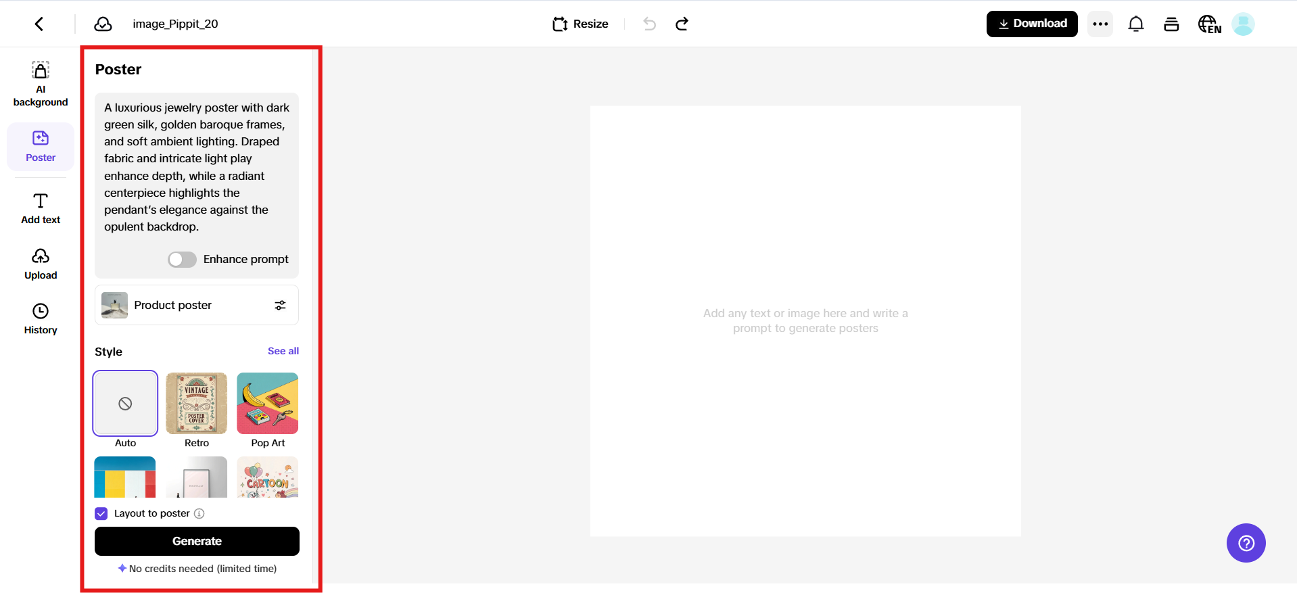1297x593 pixels.
Task: Click the undo arrow icon
Action: click(649, 24)
